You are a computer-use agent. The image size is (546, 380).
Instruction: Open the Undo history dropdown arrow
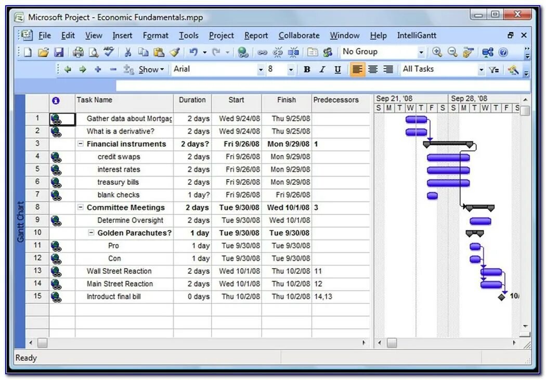coord(205,52)
